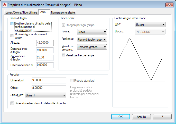Viewport: 176px width, 124px height.
Task: Click the zigzag break mark preview
Action: [x=140, y=59]
